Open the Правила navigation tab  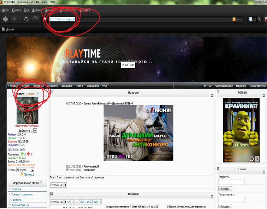pos(241,86)
